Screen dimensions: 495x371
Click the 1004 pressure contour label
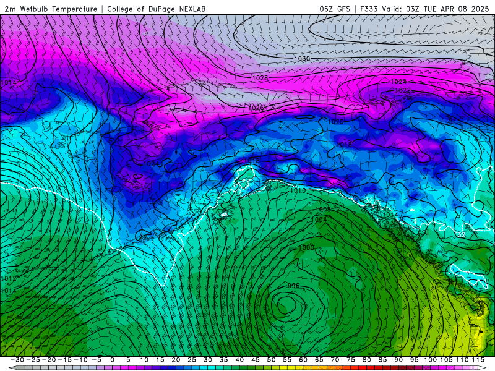pos(320,220)
